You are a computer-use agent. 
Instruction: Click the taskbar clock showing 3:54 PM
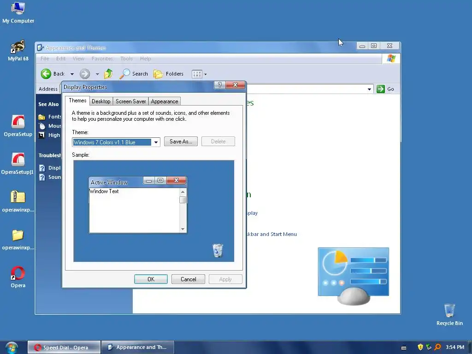tap(455, 347)
